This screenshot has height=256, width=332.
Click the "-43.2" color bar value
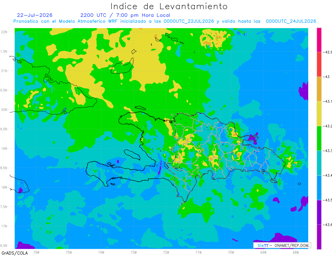coord(328,126)
